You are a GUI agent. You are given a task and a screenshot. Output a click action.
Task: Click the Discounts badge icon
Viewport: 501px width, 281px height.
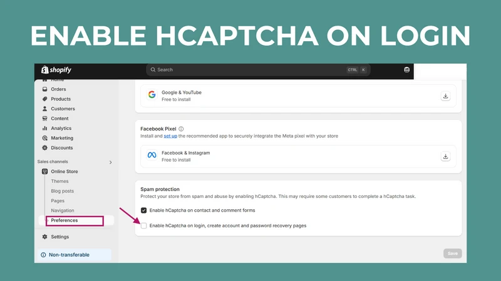(x=44, y=147)
